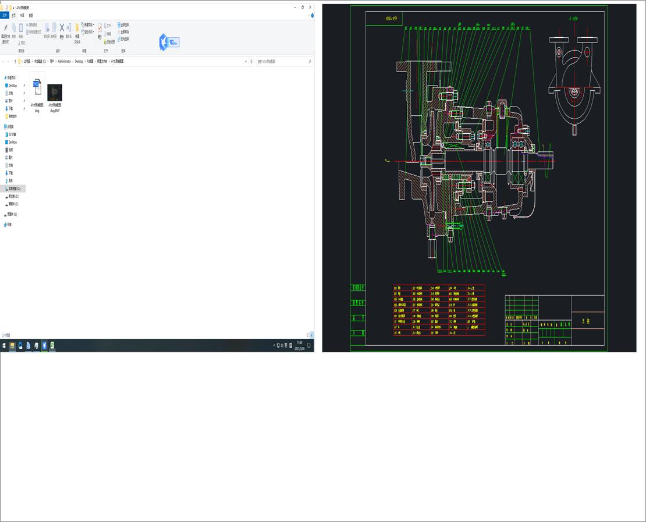Click the Windows Start button on taskbar

4,346
